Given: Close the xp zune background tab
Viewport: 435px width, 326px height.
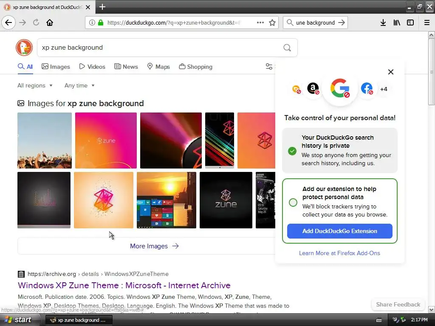Looking at the screenshot, I should [x=88, y=7].
